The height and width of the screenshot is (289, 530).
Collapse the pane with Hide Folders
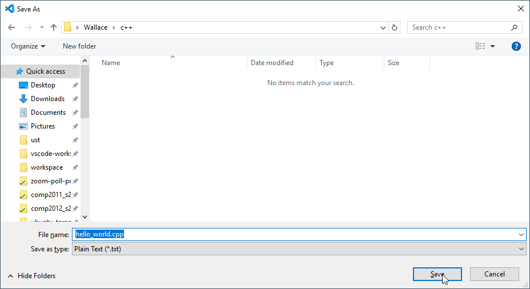[x=31, y=276]
